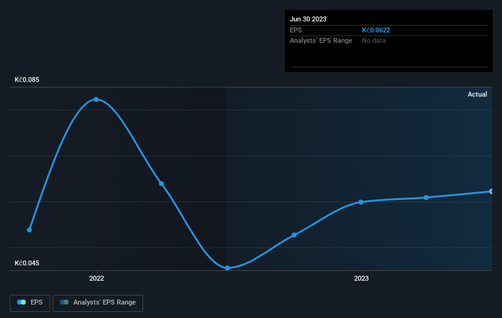The image size is (502, 318).
Task: Click the Jun 30 2023 tooltip date
Action: tap(308, 19)
